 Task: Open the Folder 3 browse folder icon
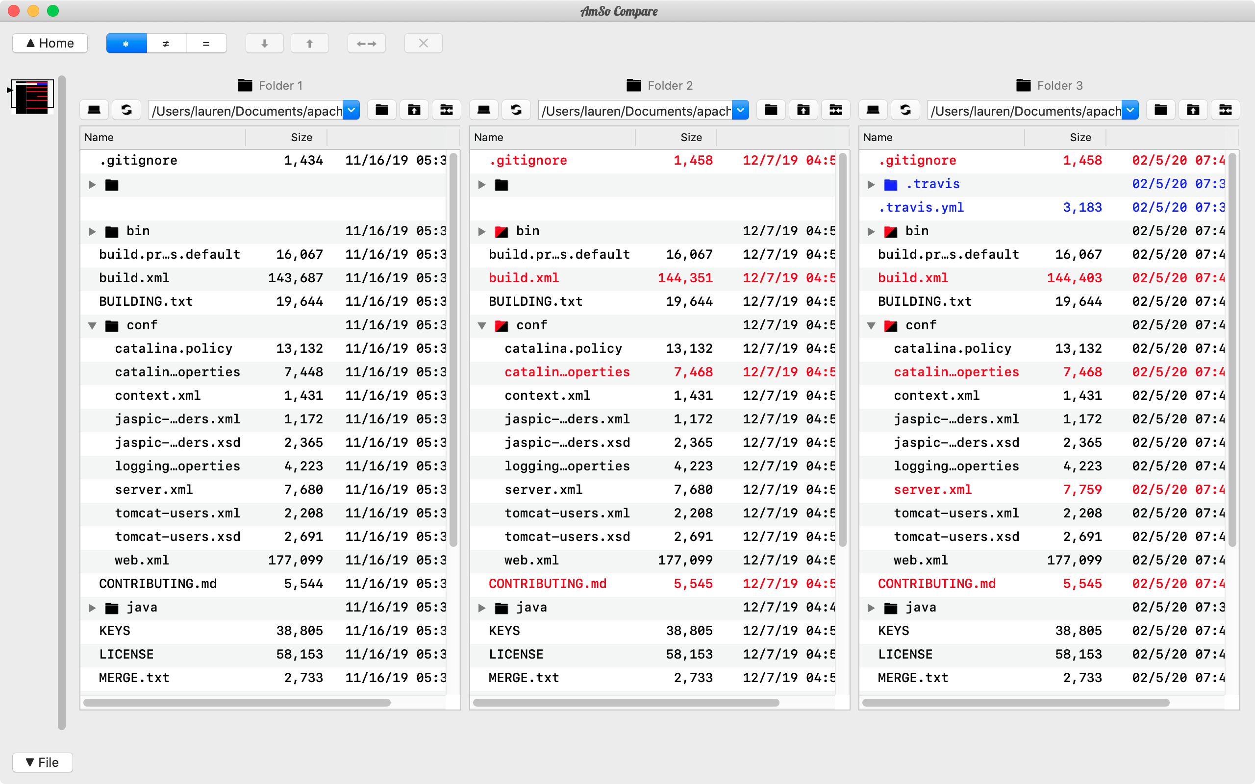[1160, 110]
